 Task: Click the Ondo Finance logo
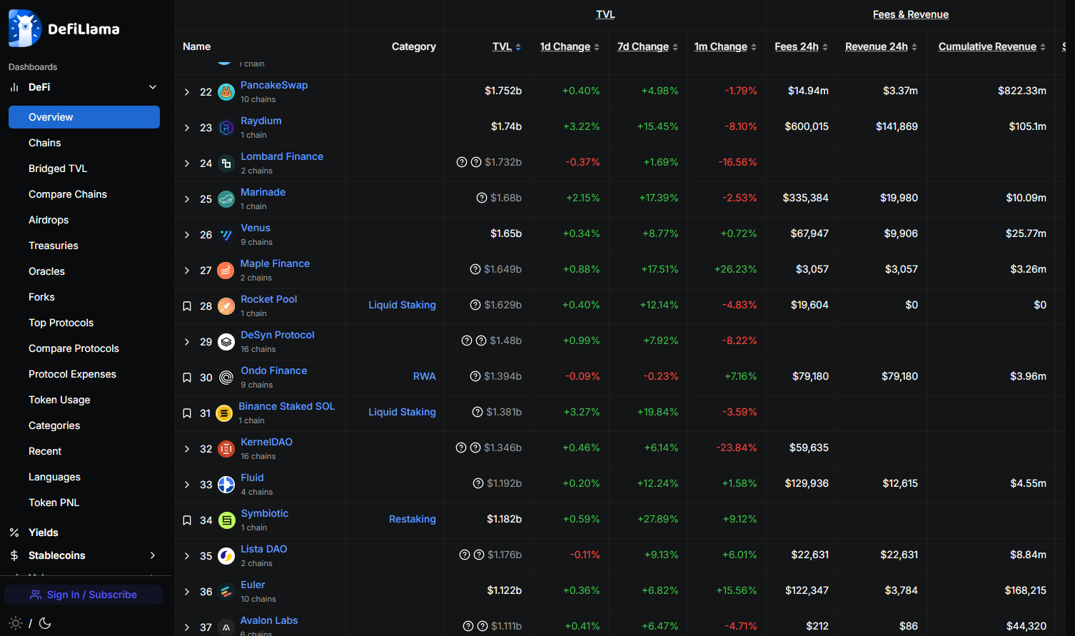(226, 378)
